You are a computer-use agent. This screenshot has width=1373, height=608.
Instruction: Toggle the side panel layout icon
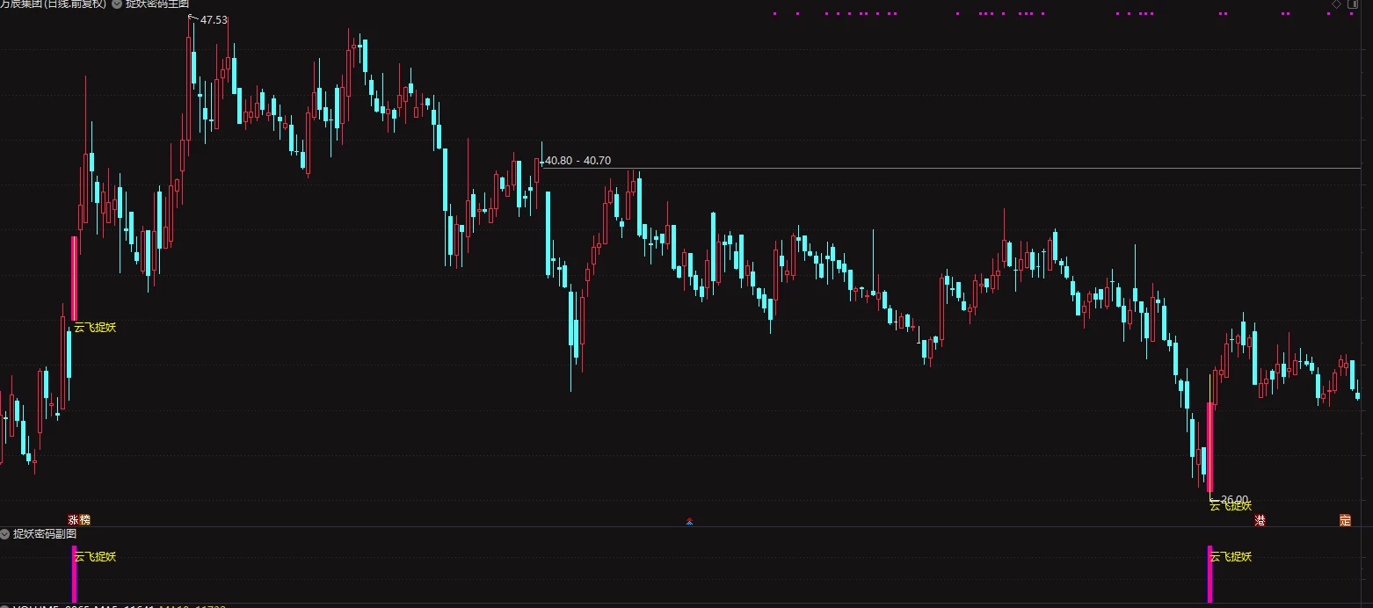pos(1352,4)
